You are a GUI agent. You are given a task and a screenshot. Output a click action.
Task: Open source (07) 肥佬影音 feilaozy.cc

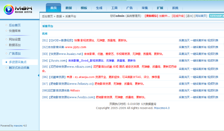(93, 84)
